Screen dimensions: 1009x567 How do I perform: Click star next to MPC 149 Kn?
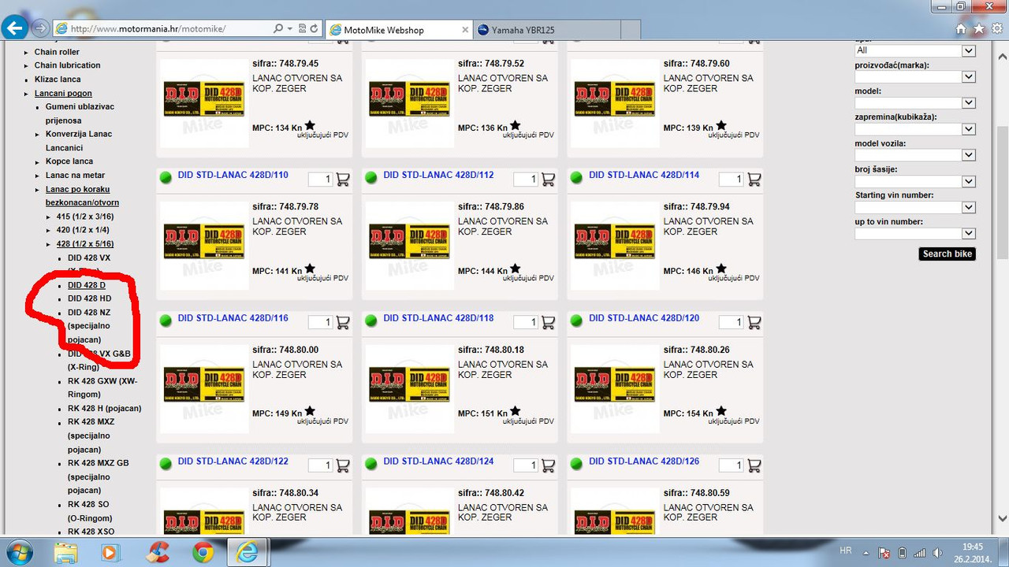tap(310, 411)
